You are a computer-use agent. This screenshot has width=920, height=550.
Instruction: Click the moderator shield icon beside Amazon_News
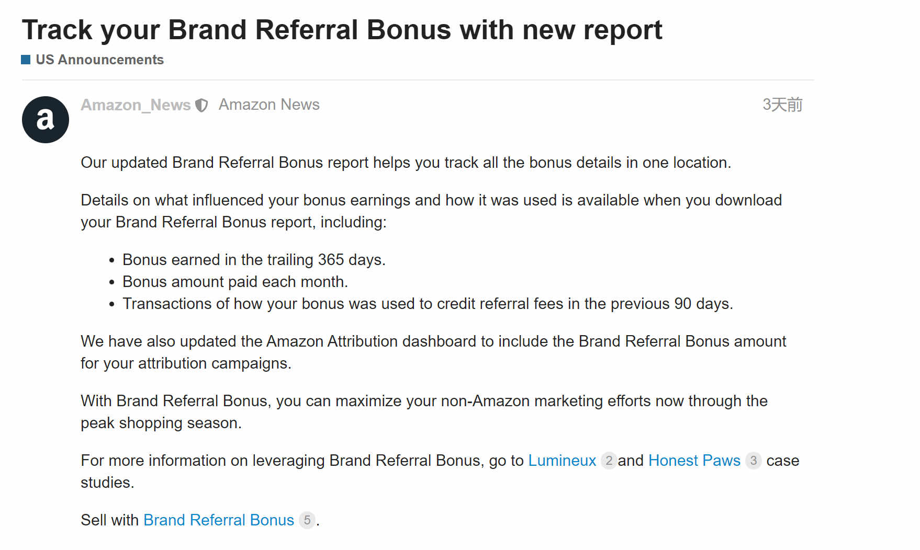pyautogui.click(x=201, y=106)
